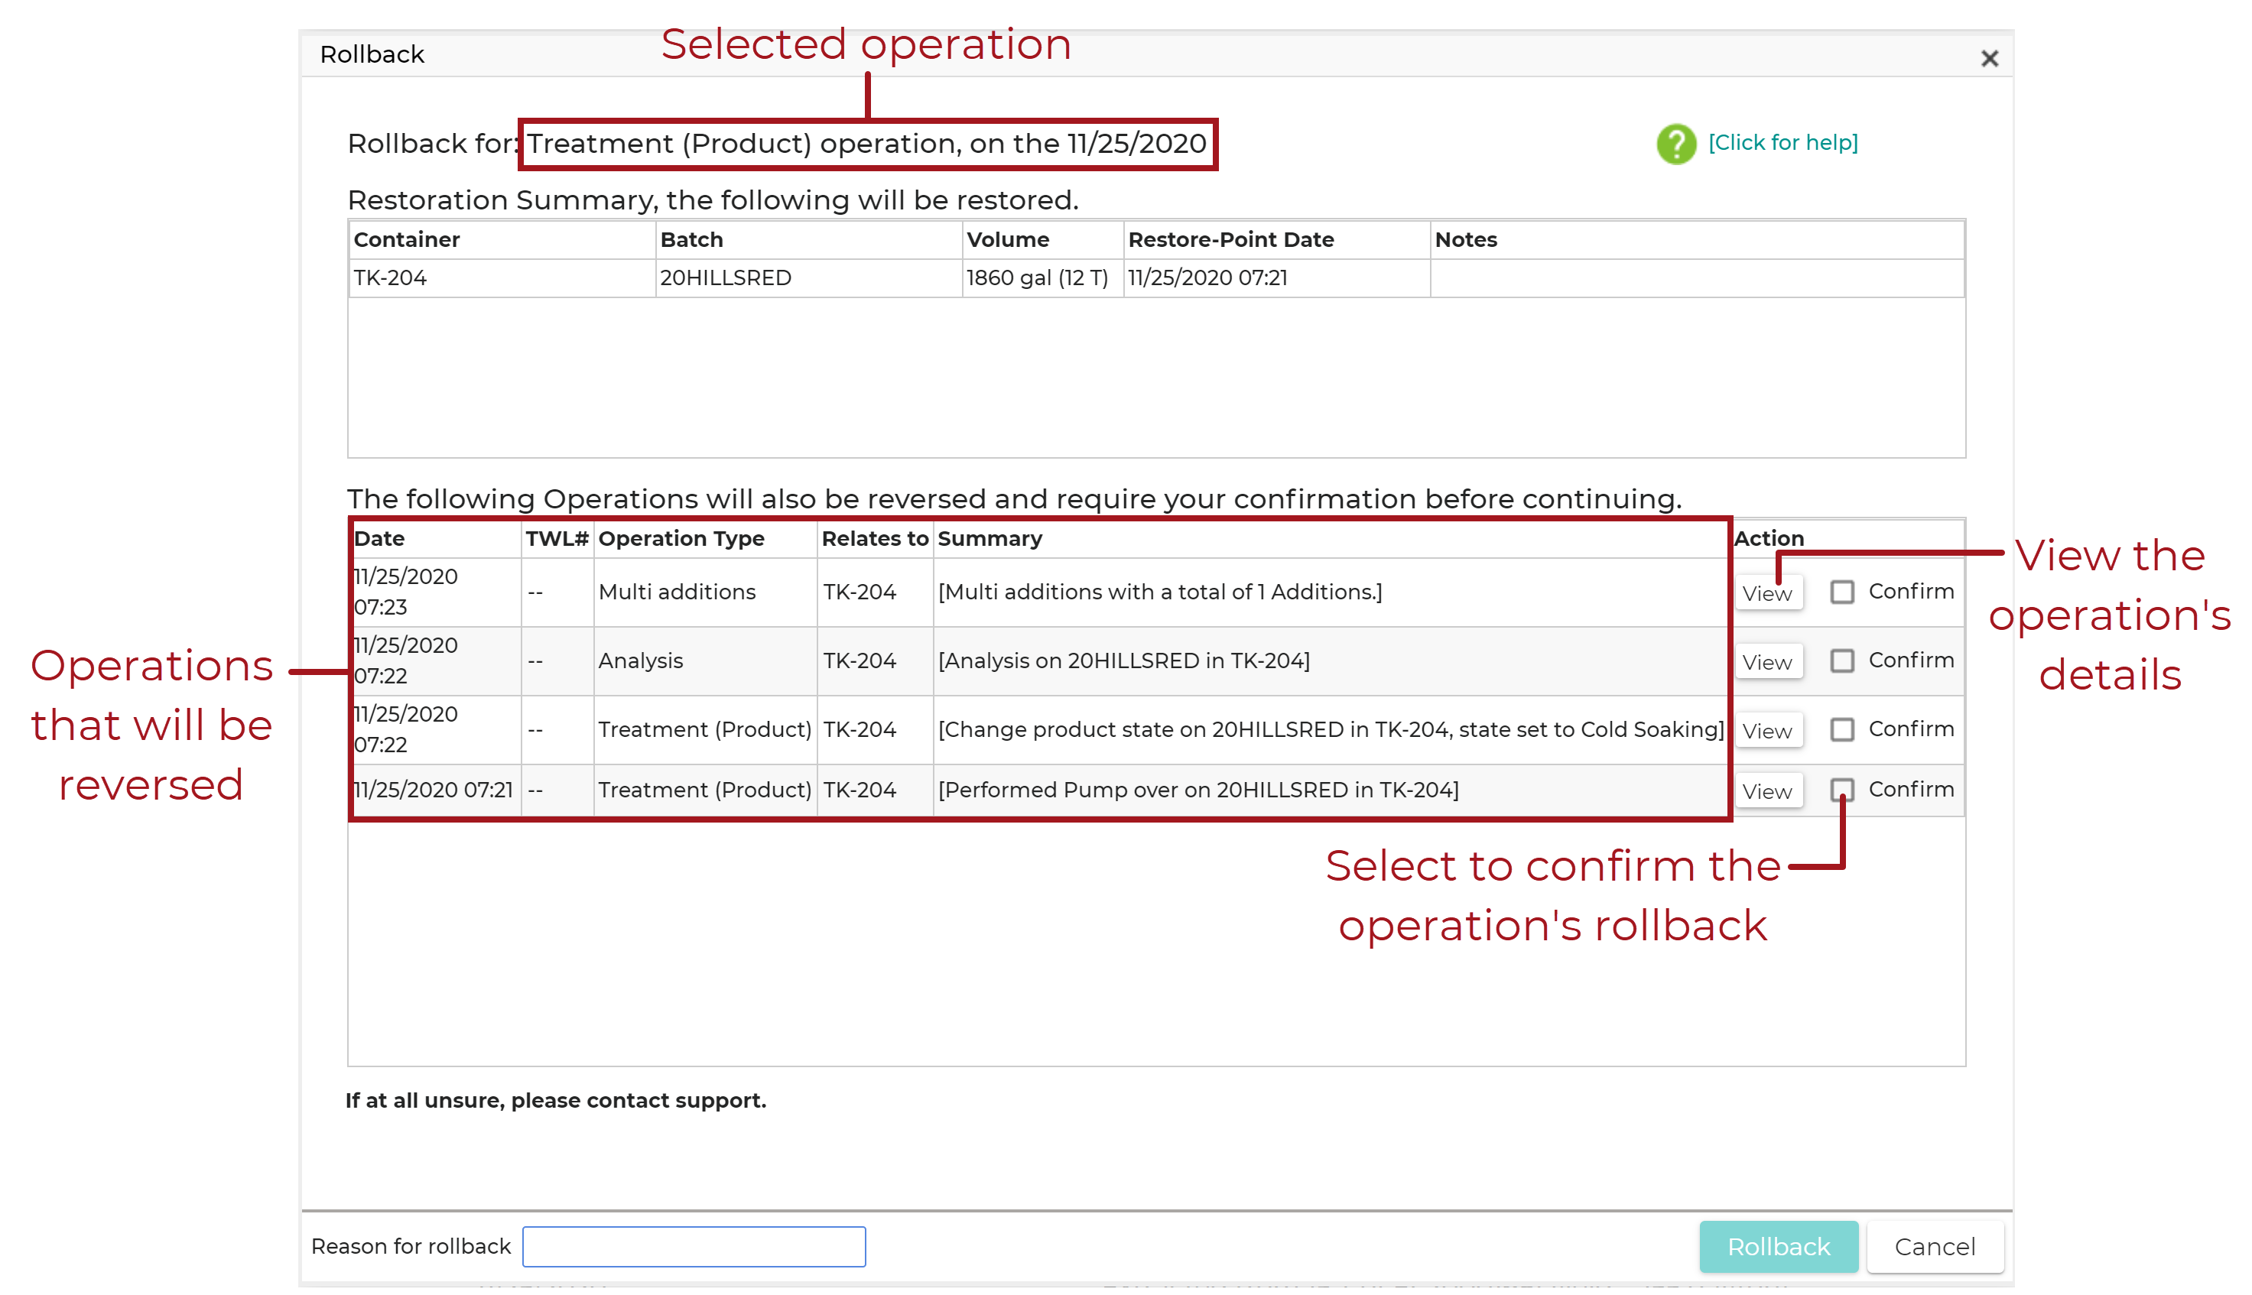Click the Action column header
The width and height of the screenshot is (2252, 1295).
pos(1847,539)
